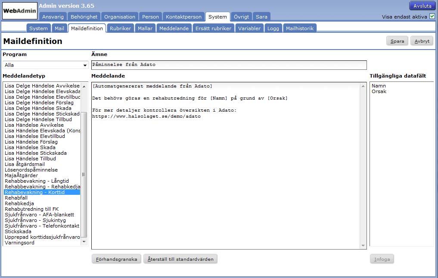
Task: Click into the Ämne subject field
Action: pos(229,65)
